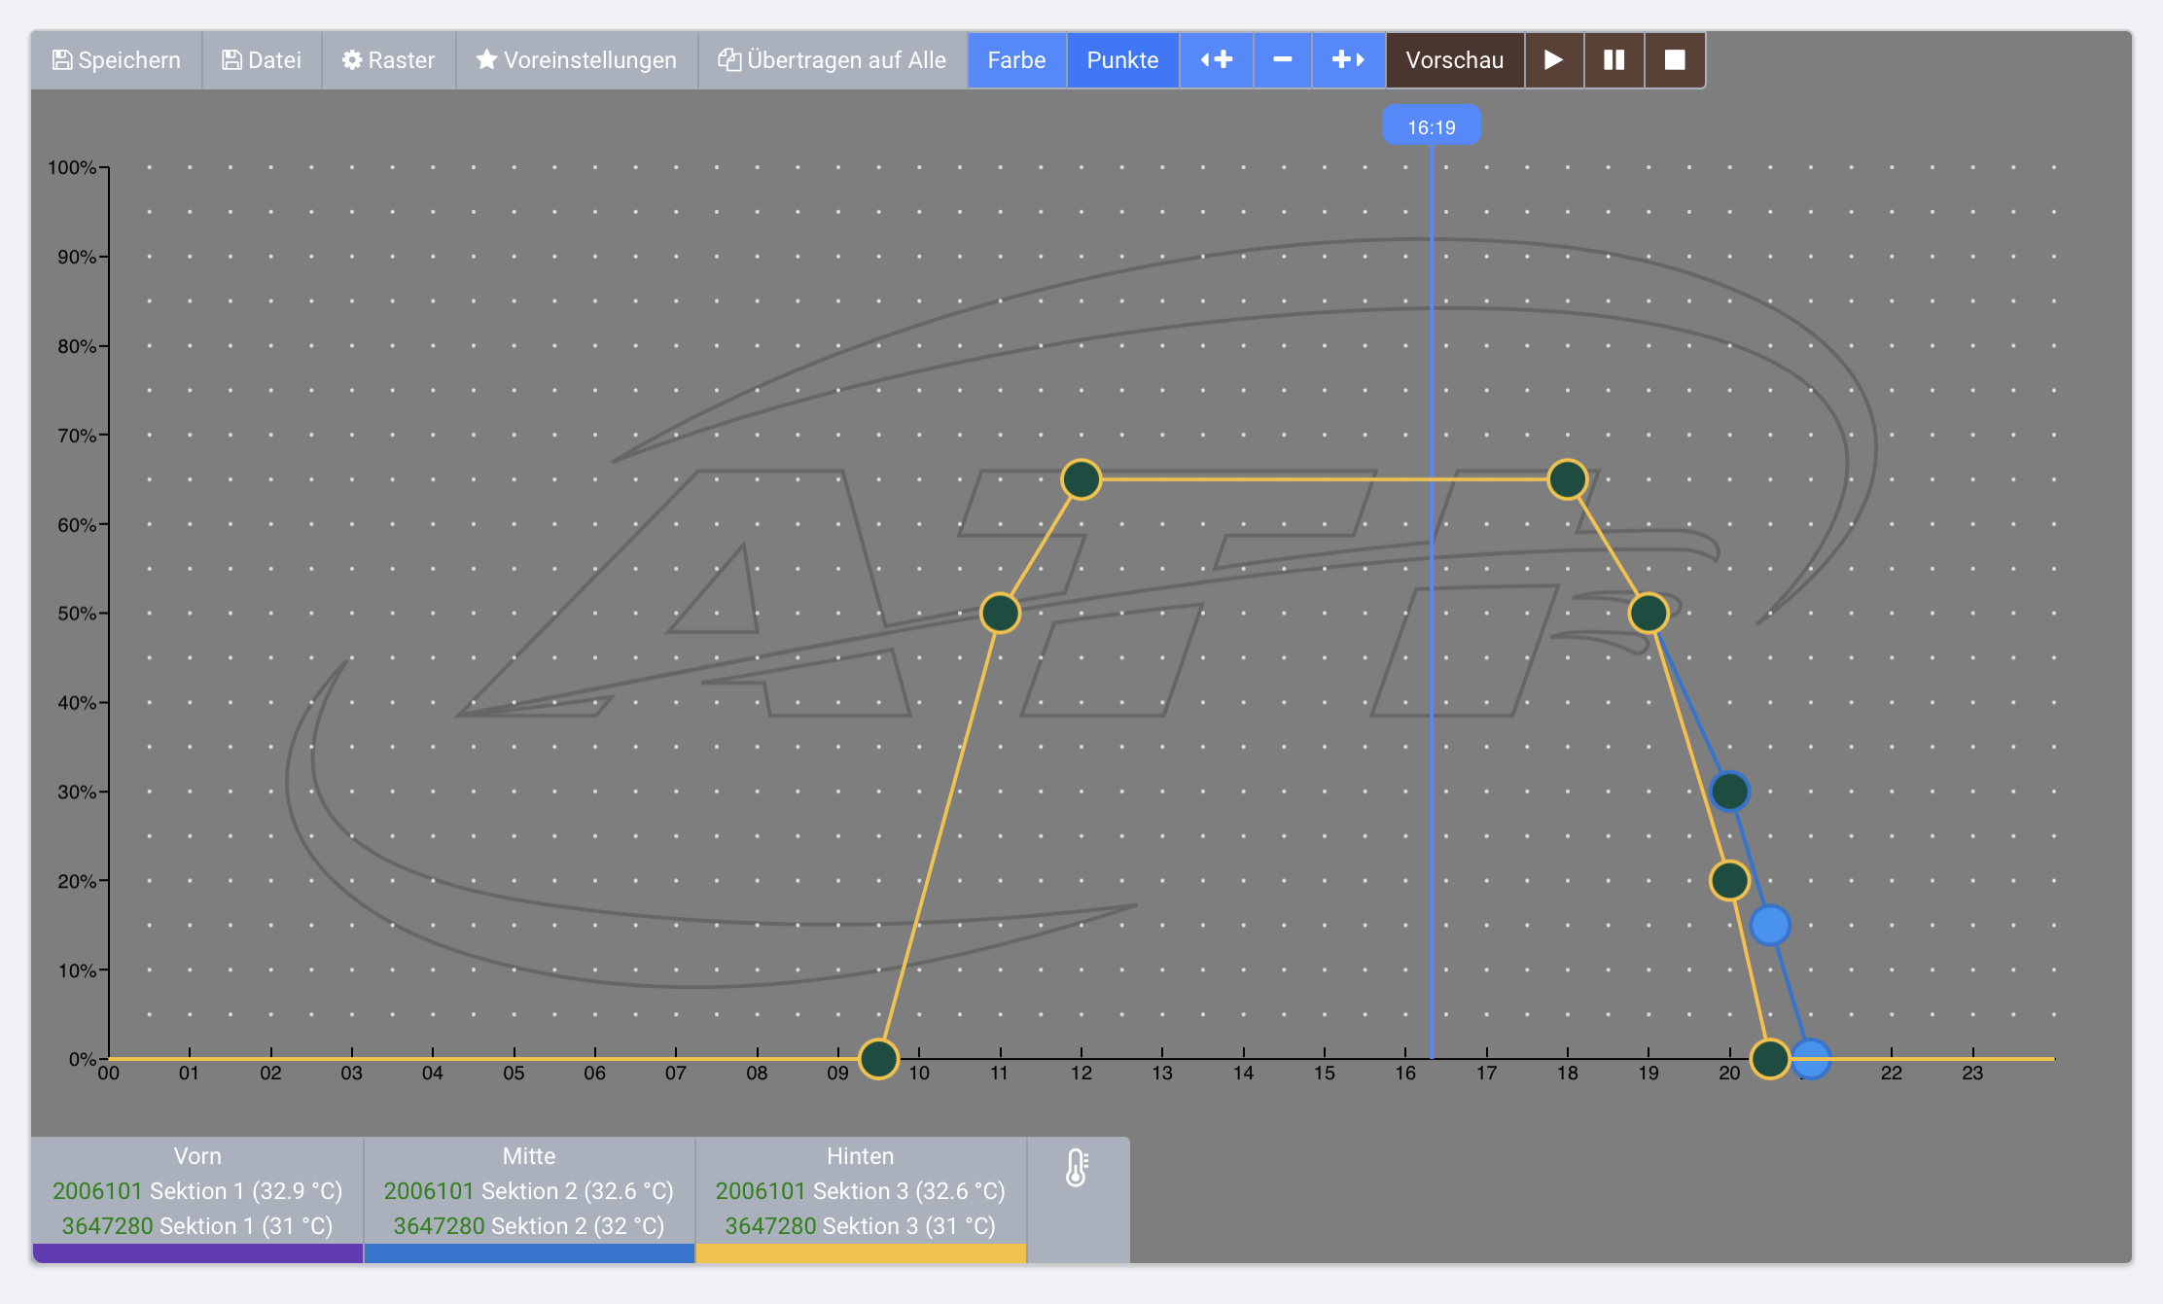Toggle the Farbe mode
This screenshot has height=1304, width=2163.
pos(1016,60)
